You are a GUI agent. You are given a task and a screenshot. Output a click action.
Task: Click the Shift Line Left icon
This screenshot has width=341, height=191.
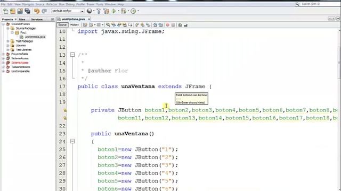(x=155, y=25)
